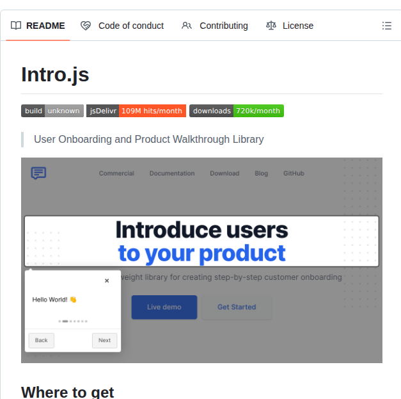This screenshot has width=401, height=399.
Task: Open the Intro.js demo screenshot image
Action: point(201,260)
